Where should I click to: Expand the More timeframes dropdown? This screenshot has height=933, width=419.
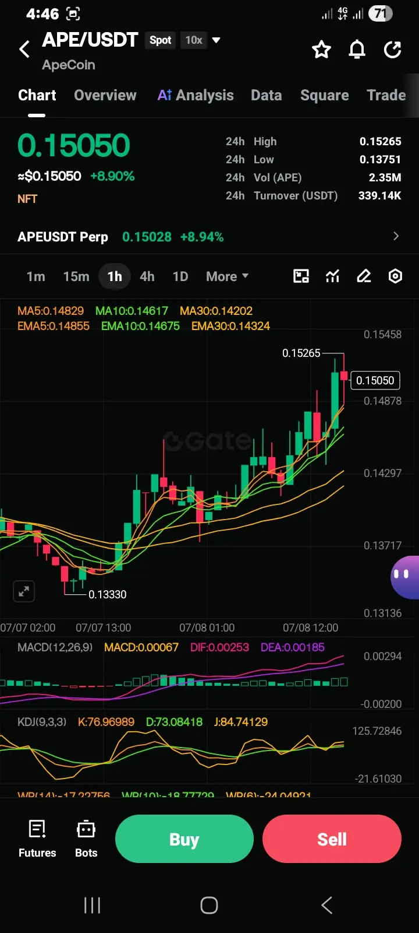click(227, 276)
